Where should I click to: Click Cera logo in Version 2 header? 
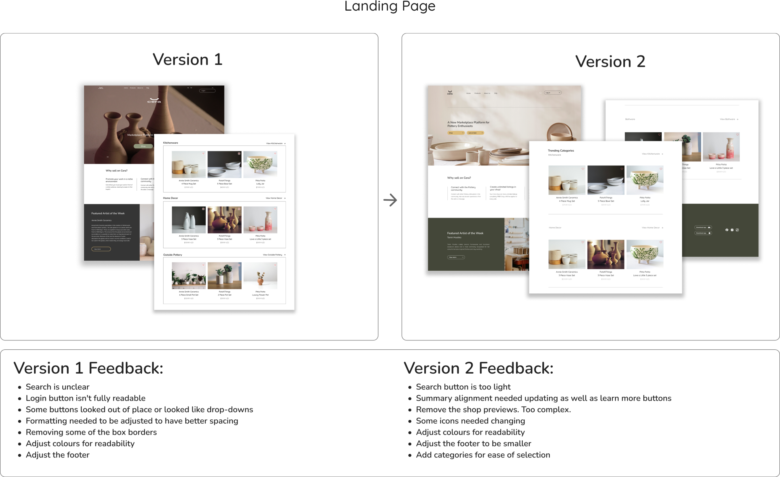click(x=450, y=93)
